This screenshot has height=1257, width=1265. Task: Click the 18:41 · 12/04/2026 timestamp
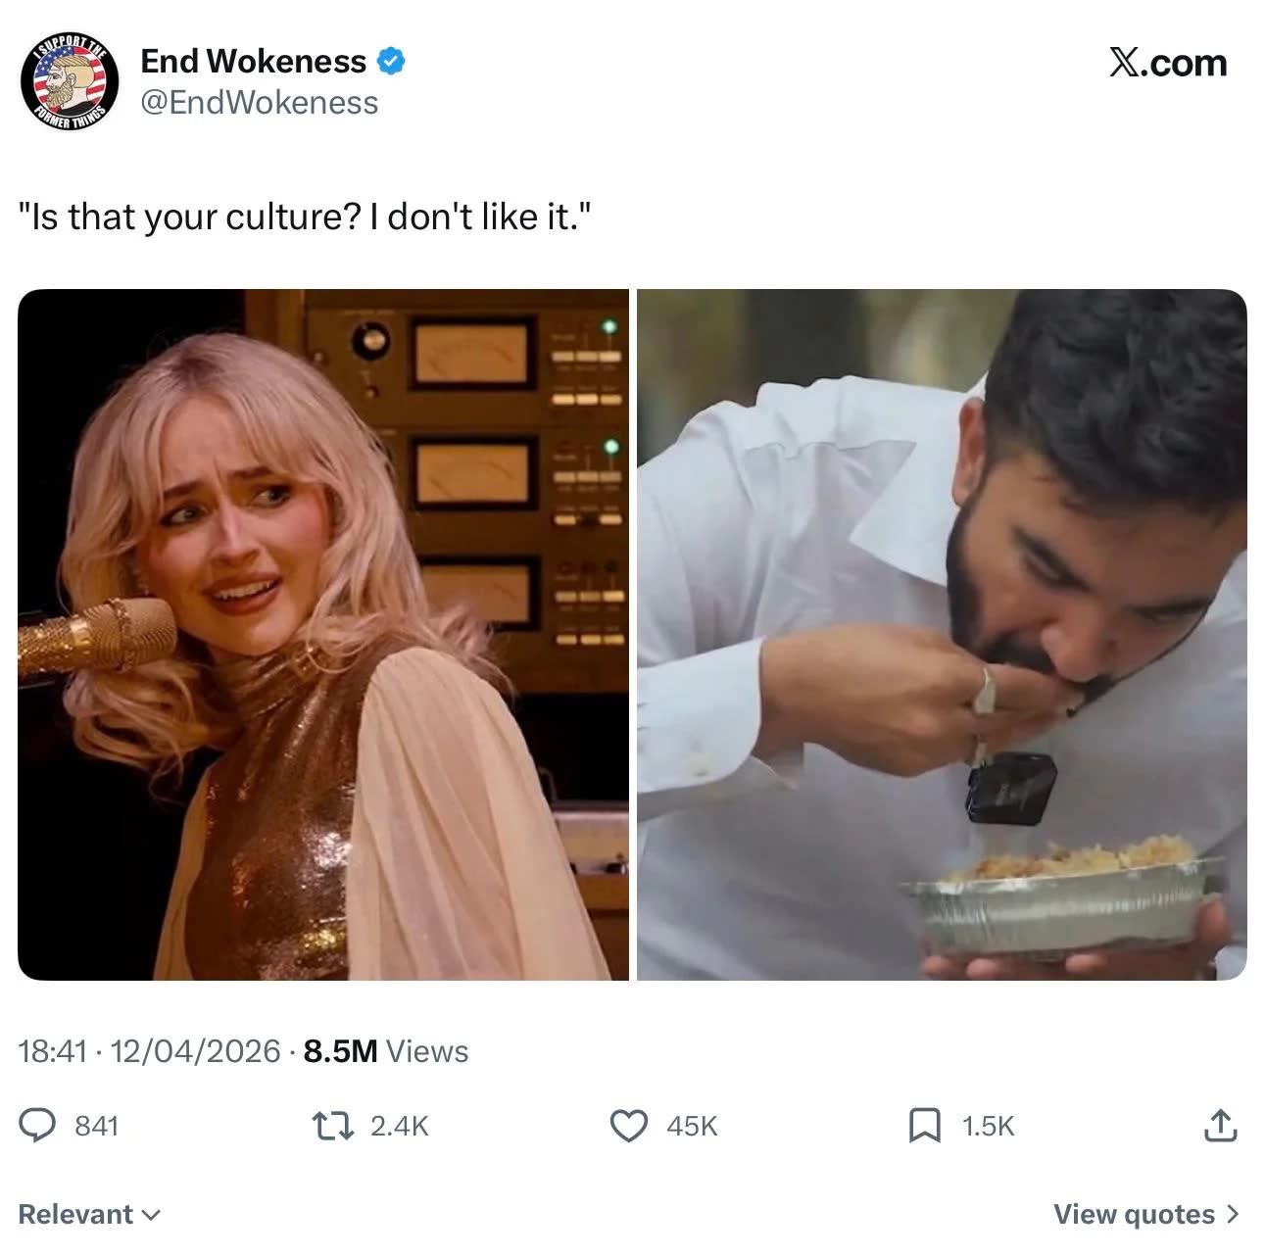pos(150,1051)
